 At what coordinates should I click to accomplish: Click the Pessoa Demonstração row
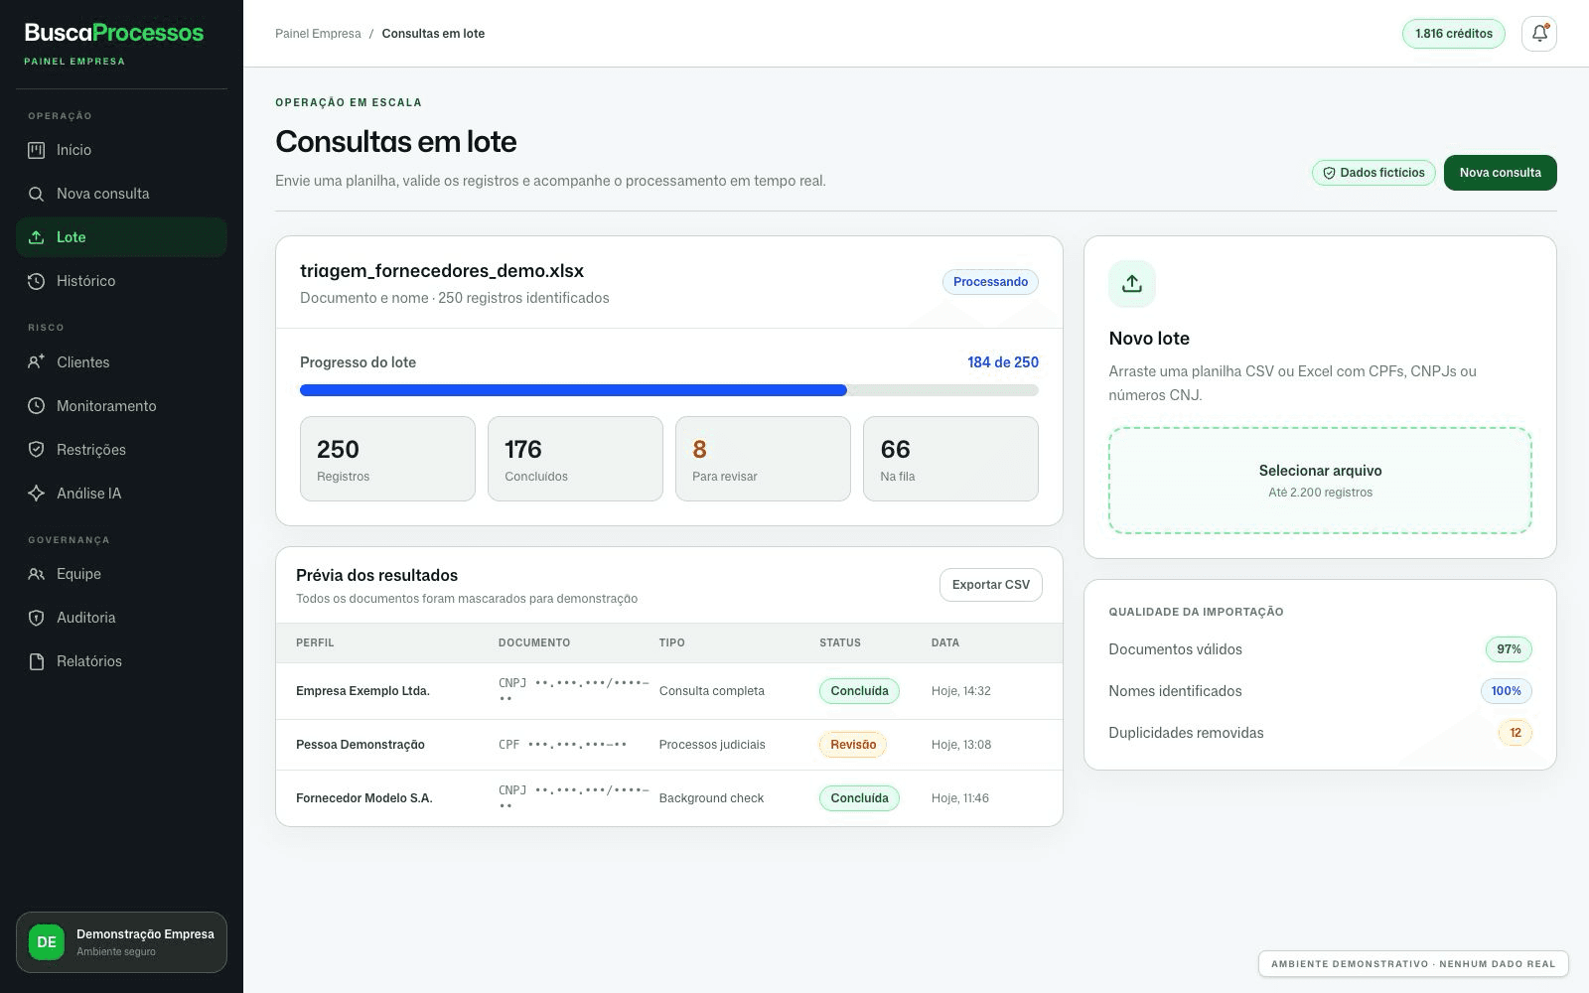669,745
